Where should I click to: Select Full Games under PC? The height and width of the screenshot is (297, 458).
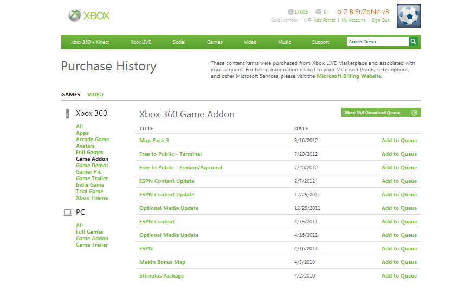coord(89,232)
